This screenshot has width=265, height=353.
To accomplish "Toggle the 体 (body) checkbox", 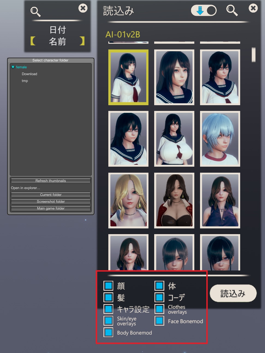I will point(159,286).
